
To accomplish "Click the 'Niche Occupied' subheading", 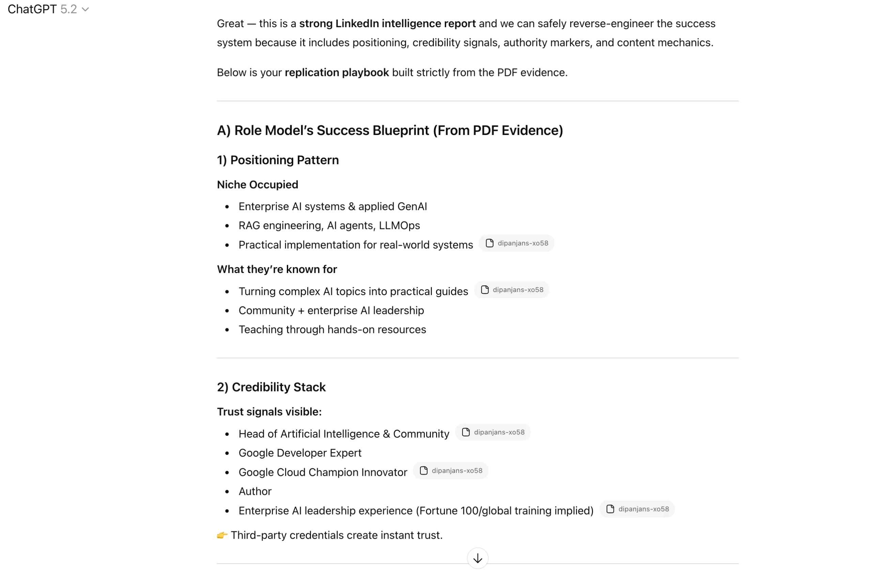I will click(x=257, y=184).
